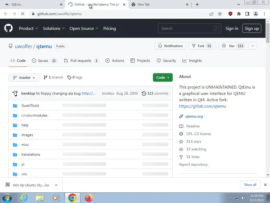Expand star lists dropdown arrow
Viewport: 270px width, 203px height.
tap(252, 46)
